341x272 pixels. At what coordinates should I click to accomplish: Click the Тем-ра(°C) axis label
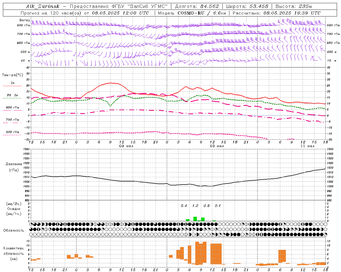click(x=13, y=75)
